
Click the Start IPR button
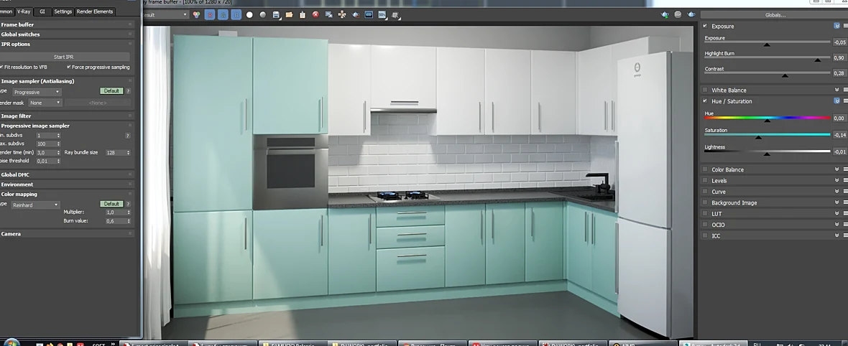(x=64, y=57)
